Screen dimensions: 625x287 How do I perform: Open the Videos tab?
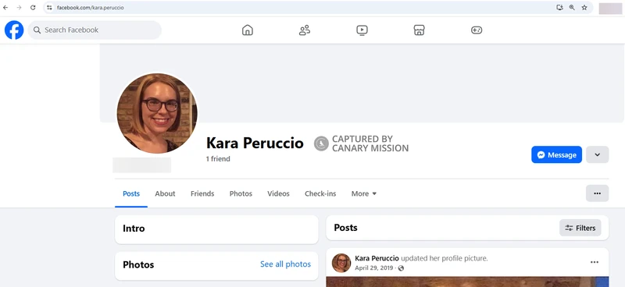(278, 194)
